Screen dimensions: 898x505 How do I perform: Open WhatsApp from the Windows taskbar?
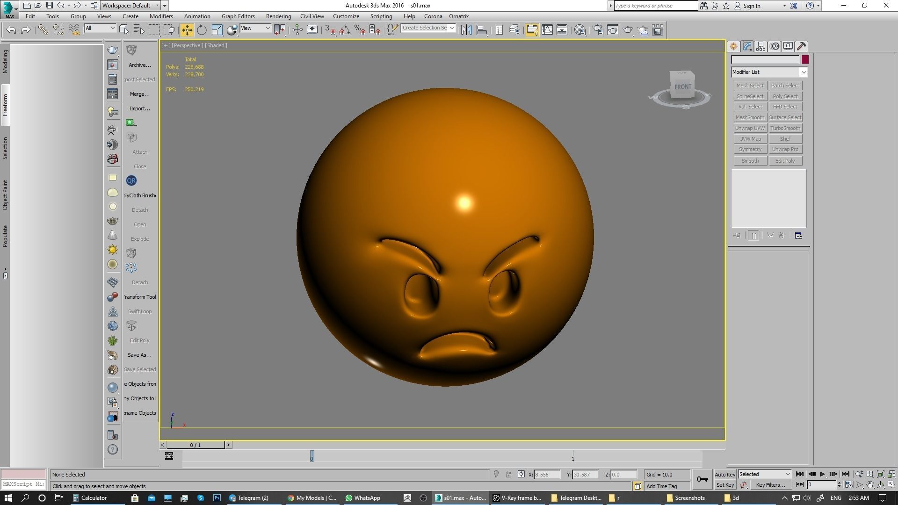(x=362, y=498)
